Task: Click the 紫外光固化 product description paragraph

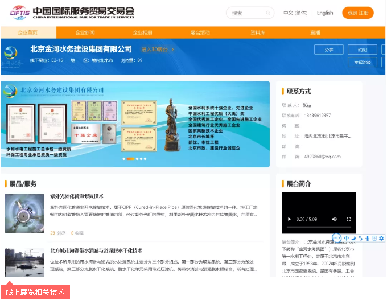Action: pos(154,211)
